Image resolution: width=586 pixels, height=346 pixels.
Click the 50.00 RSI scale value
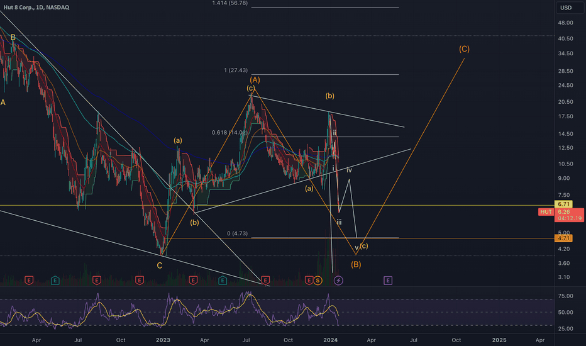[565, 312]
